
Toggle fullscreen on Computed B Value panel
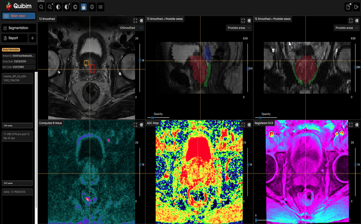pos(136,124)
